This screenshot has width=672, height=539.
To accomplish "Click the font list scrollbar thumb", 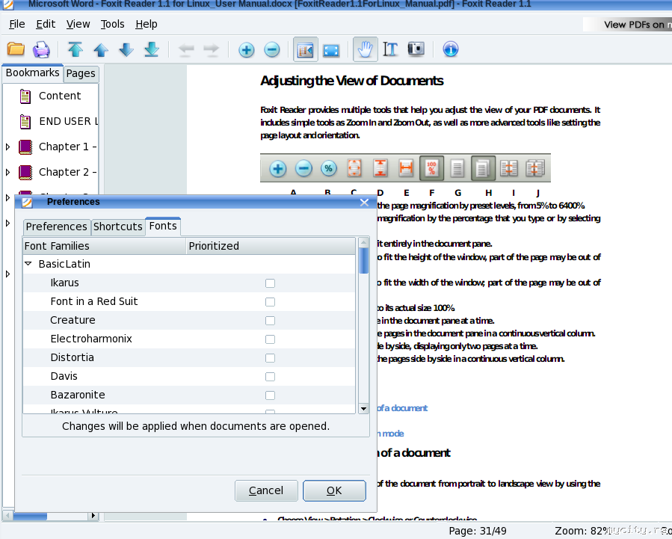I will click(x=364, y=260).
